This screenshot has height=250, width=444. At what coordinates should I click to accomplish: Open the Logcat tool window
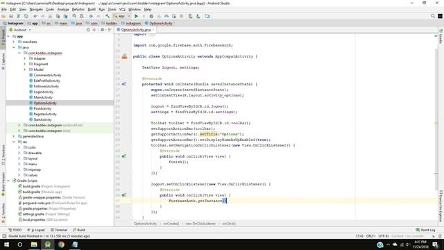(x=36, y=230)
